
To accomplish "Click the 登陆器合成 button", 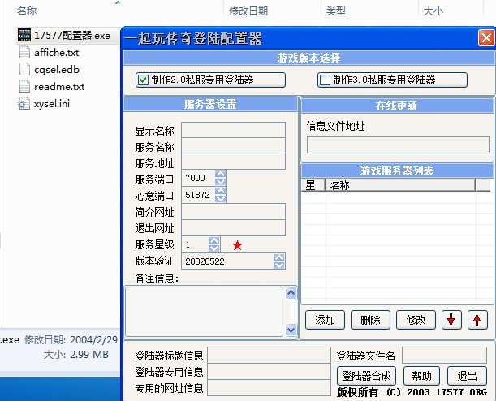I will pos(366,376).
